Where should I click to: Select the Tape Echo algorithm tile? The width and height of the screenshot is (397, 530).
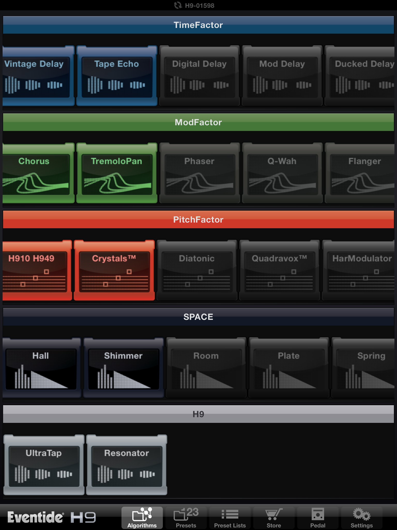pyautogui.click(x=117, y=76)
